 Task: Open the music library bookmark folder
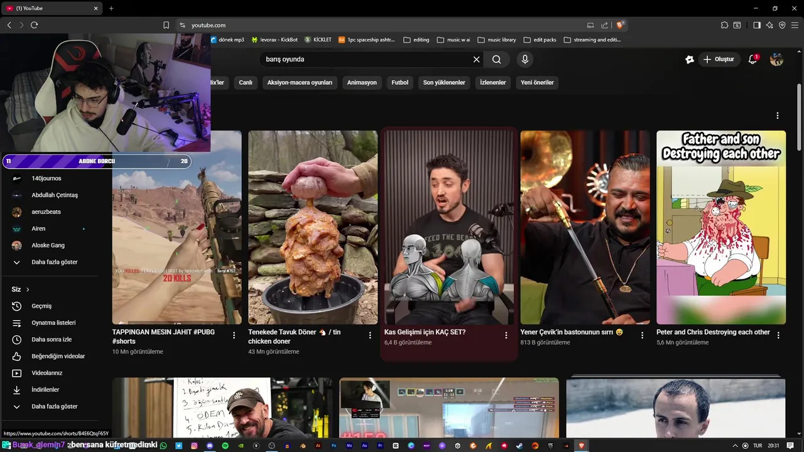[x=496, y=40]
